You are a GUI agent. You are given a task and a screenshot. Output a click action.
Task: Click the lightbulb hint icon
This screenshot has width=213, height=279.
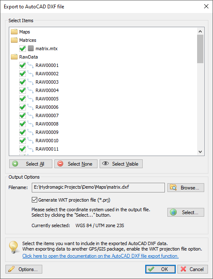pyautogui.click(x=13, y=247)
